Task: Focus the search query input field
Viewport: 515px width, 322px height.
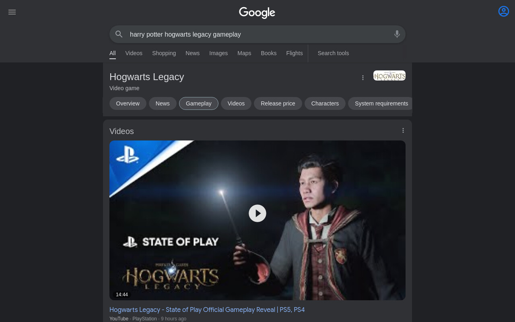Action: point(257,34)
